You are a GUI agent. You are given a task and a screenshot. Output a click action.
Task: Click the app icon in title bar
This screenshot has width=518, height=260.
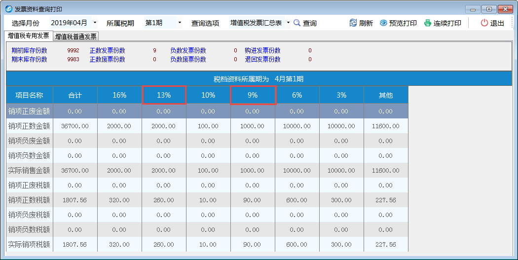[8, 9]
